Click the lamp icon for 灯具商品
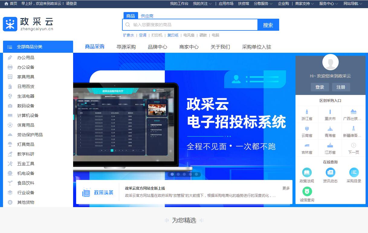 tap(10, 144)
